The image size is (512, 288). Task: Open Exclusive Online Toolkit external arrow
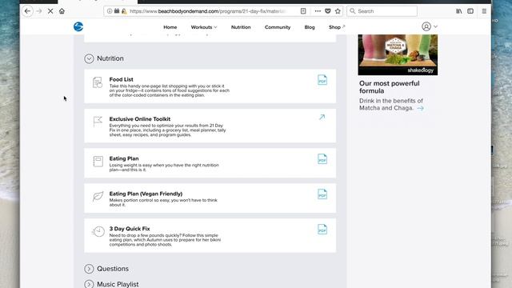(x=322, y=117)
